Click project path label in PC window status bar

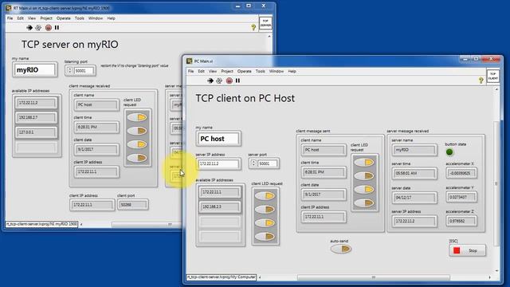222,277
